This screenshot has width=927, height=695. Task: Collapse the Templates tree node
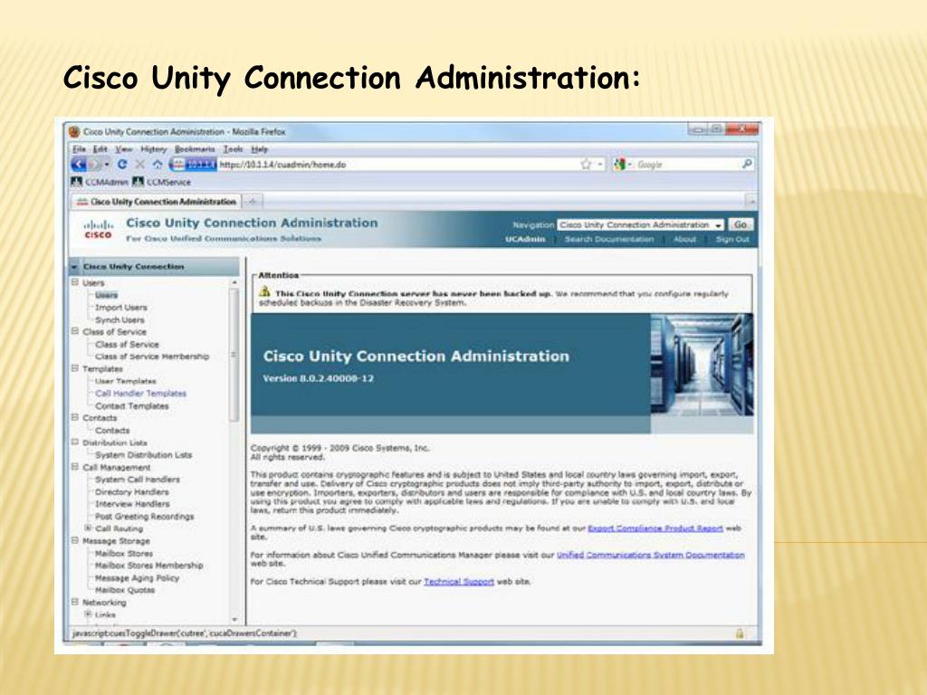click(x=75, y=368)
